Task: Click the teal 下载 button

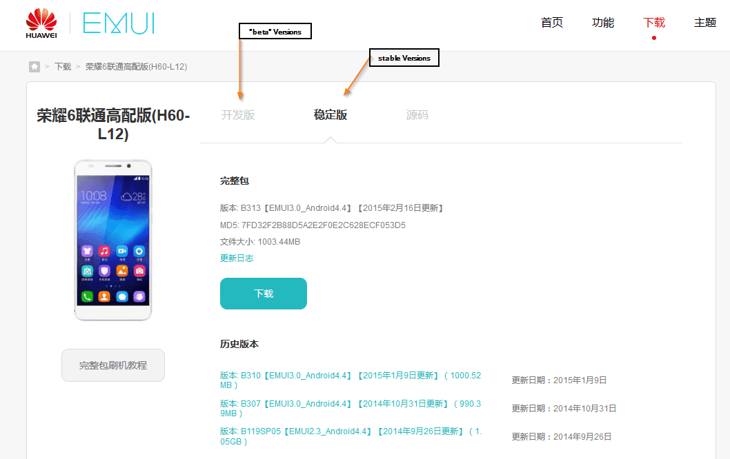Action: pos(264,294)
